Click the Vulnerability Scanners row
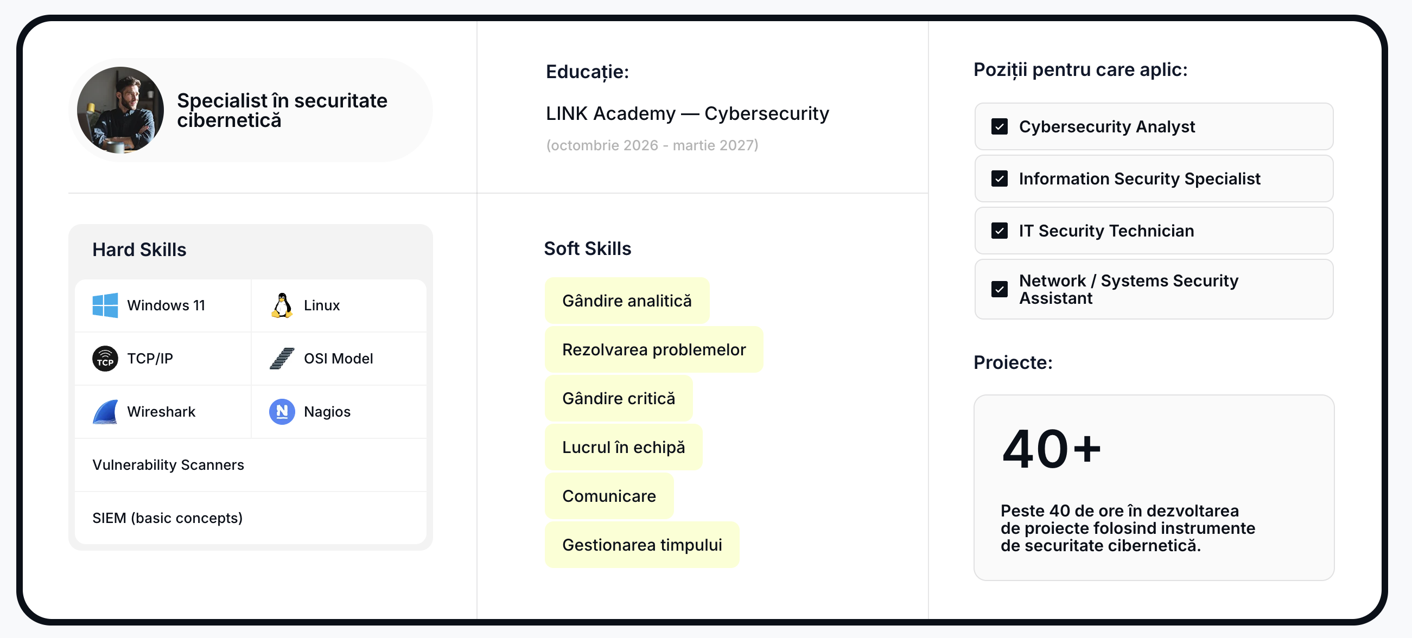This screenshot has width=1412, height=638. pyautogui.click(x=250, y=465)
